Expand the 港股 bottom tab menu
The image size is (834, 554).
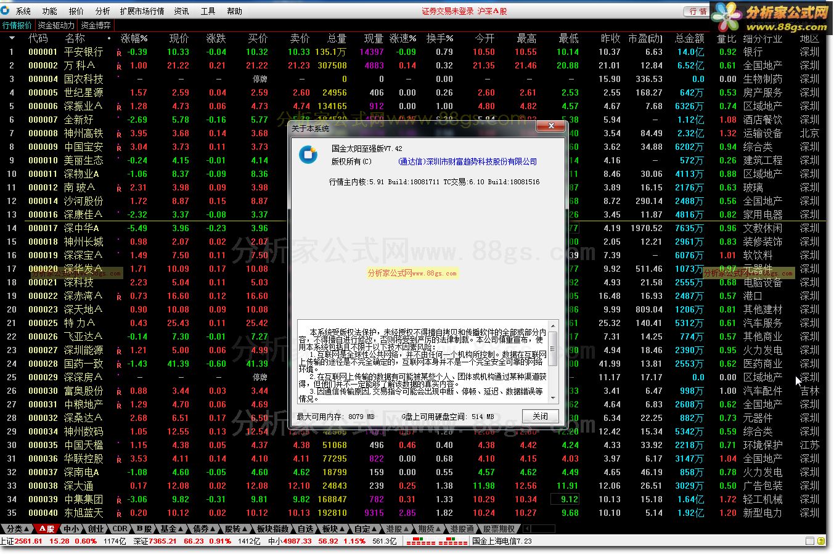coord(406,529)
